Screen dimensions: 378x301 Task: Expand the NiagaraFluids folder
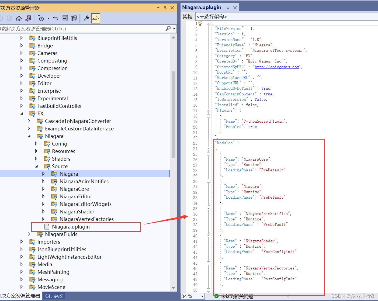(29, 234)
